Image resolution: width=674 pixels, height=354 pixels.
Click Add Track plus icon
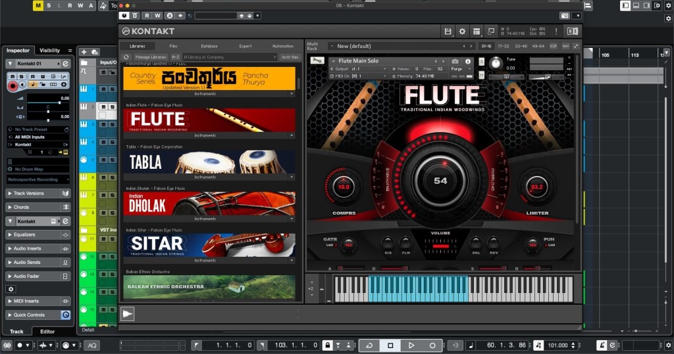(x=84, y=52)
